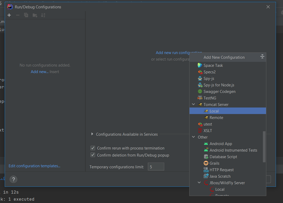
Task: Click the Android Instrumented Tests icon
Action: tap(206, 150)
